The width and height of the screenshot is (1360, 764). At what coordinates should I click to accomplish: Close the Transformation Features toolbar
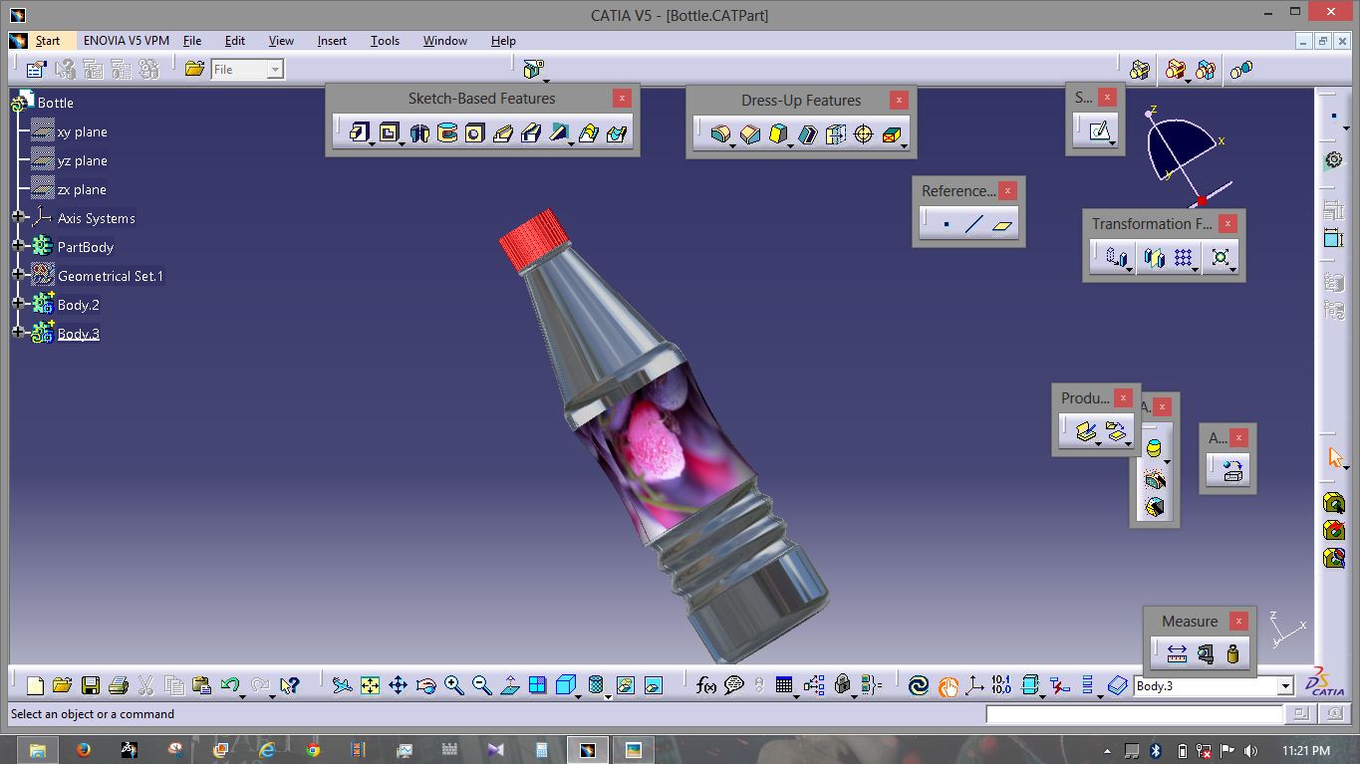(x=1227, y=223)
